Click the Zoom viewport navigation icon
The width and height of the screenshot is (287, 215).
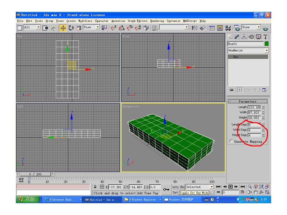coord(250,187)
